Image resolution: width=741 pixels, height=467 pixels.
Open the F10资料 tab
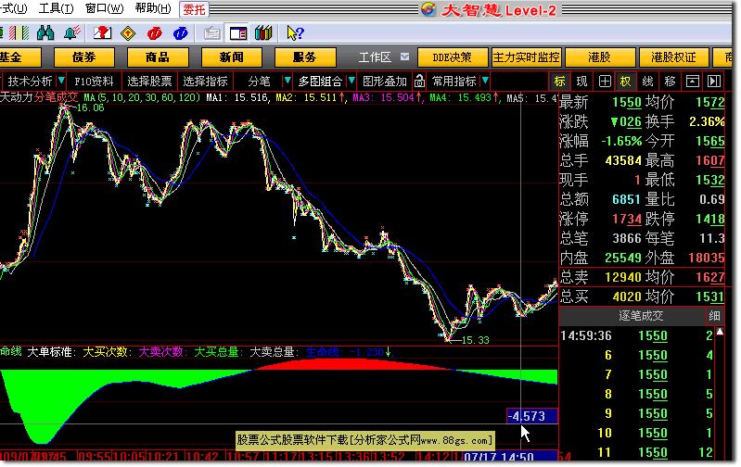click(x=94, y=82)
